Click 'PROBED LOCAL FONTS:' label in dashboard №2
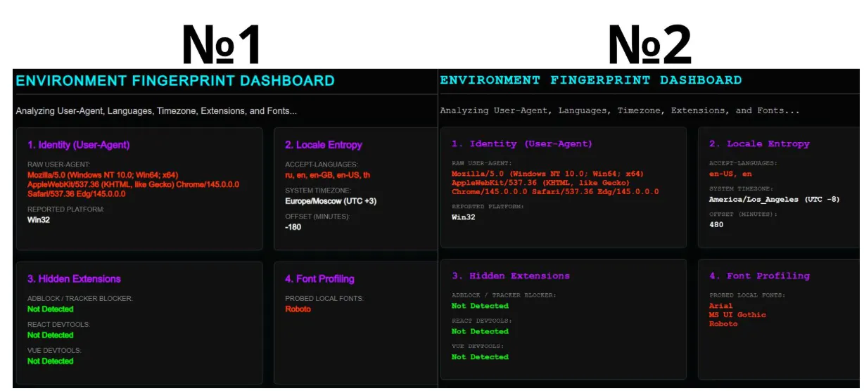864x391 pixels. [x=748, y=295]
